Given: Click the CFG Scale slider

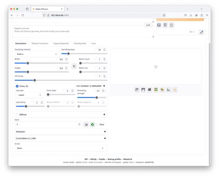Looking at the screenshot, I should point(61,80).
